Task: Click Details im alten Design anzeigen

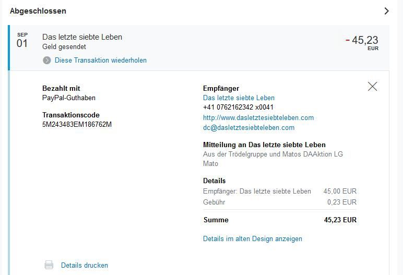Action: 252,239
